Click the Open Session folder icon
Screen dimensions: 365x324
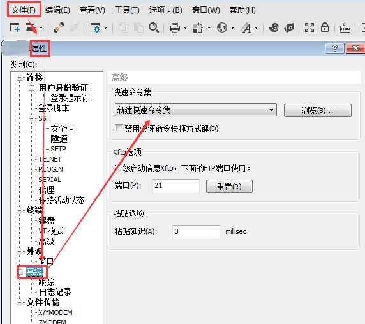coord(31,27)
